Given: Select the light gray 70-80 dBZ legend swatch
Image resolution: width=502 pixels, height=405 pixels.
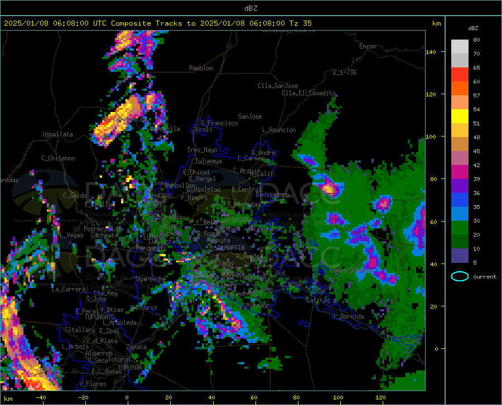Looking at the screenshot, I should [460, 47].
